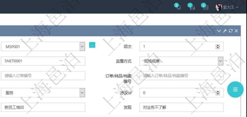Screen dimensions: 247x117
Task: Click the teal ellipsis lookup button
Action: (92, 45)
